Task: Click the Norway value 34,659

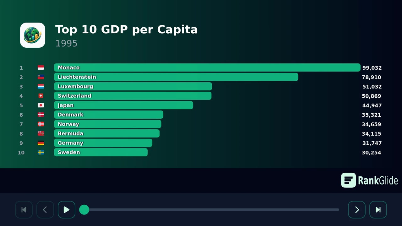Action: pos(372,124)
